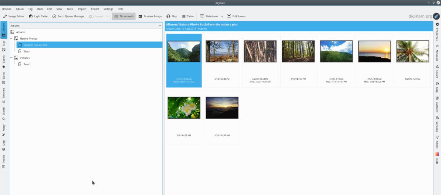Viewport: 441px width, 195px height.
Task: Open the Albums combo box dropdown
Action: click(x=159, y=26)
